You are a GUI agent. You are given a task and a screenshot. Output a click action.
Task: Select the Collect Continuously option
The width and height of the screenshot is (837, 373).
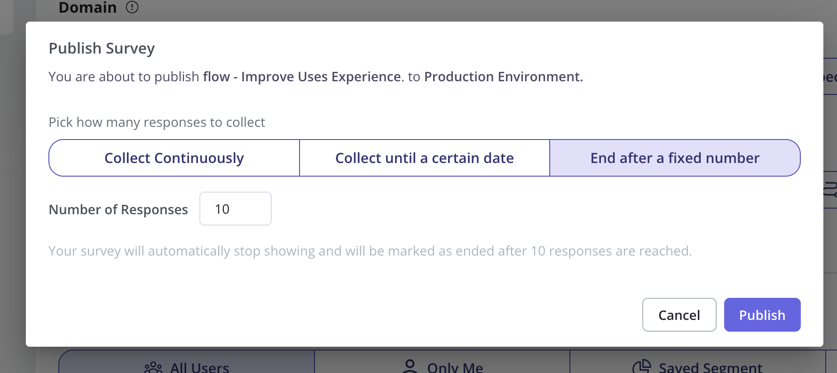coord(174,158)
